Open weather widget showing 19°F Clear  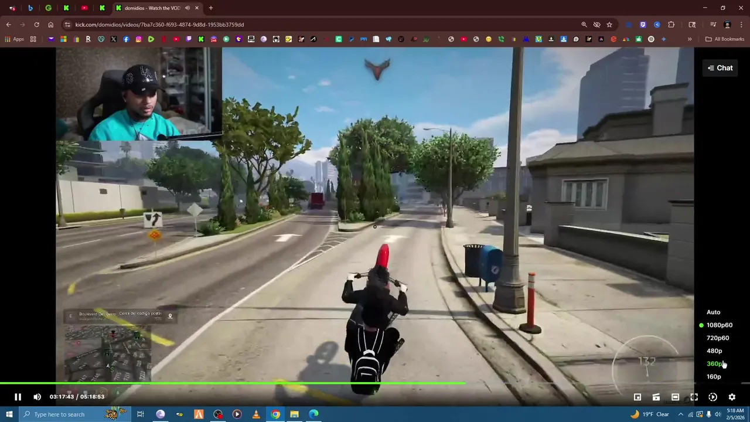point(649,414)
